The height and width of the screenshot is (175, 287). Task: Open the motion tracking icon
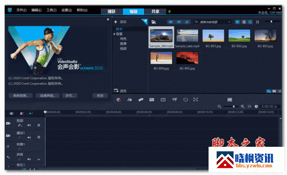click(x=175, y=99)
